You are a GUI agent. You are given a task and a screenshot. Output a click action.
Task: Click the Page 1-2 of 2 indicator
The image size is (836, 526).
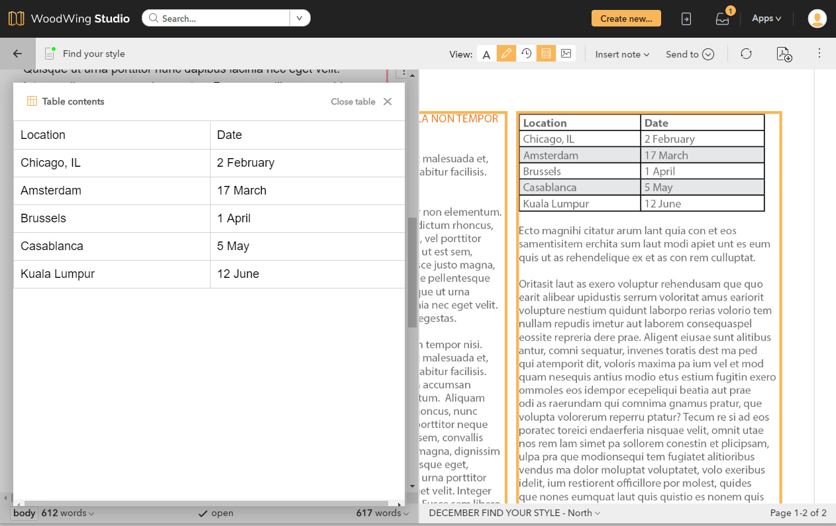(798, 513)
